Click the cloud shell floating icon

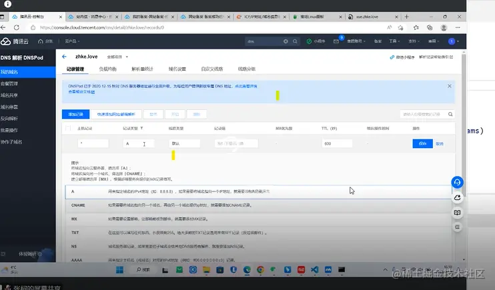pos(457,198)
